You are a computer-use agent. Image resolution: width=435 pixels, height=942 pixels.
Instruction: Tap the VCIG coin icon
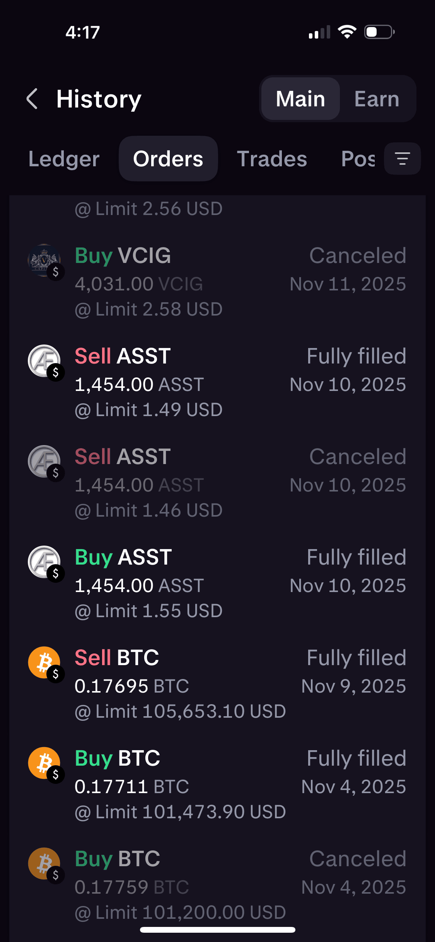[44, 260]
